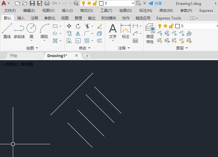Activate the Stretch tool
The width and height of the screenshot is (218, 157).
pyautogui.click(x=69, y=41)
